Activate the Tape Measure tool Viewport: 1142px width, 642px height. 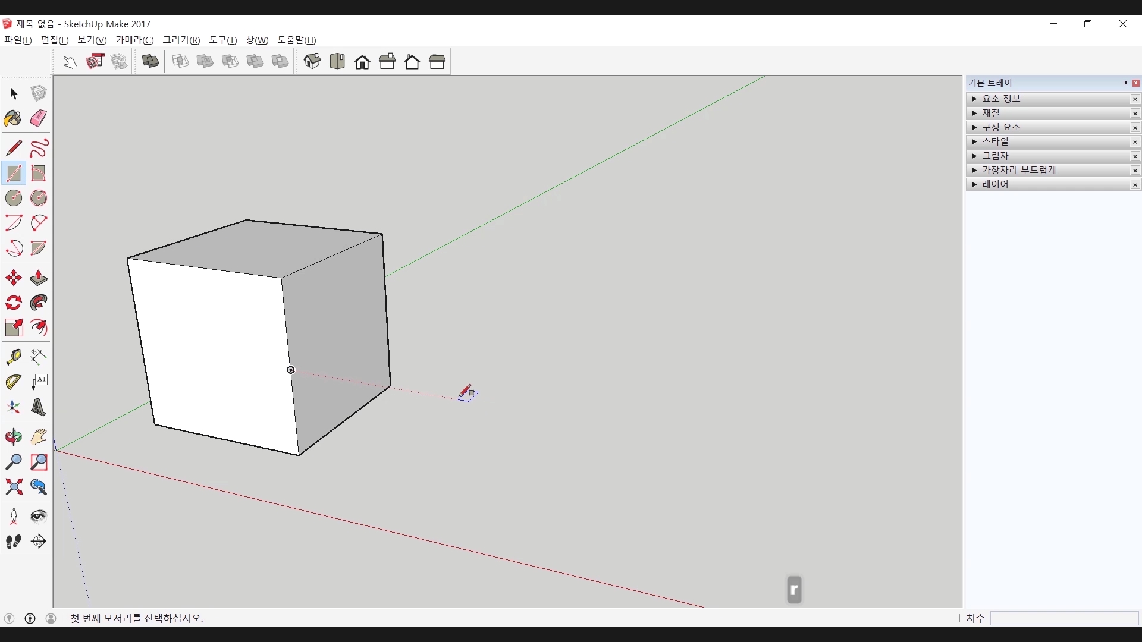pos(13,357)
